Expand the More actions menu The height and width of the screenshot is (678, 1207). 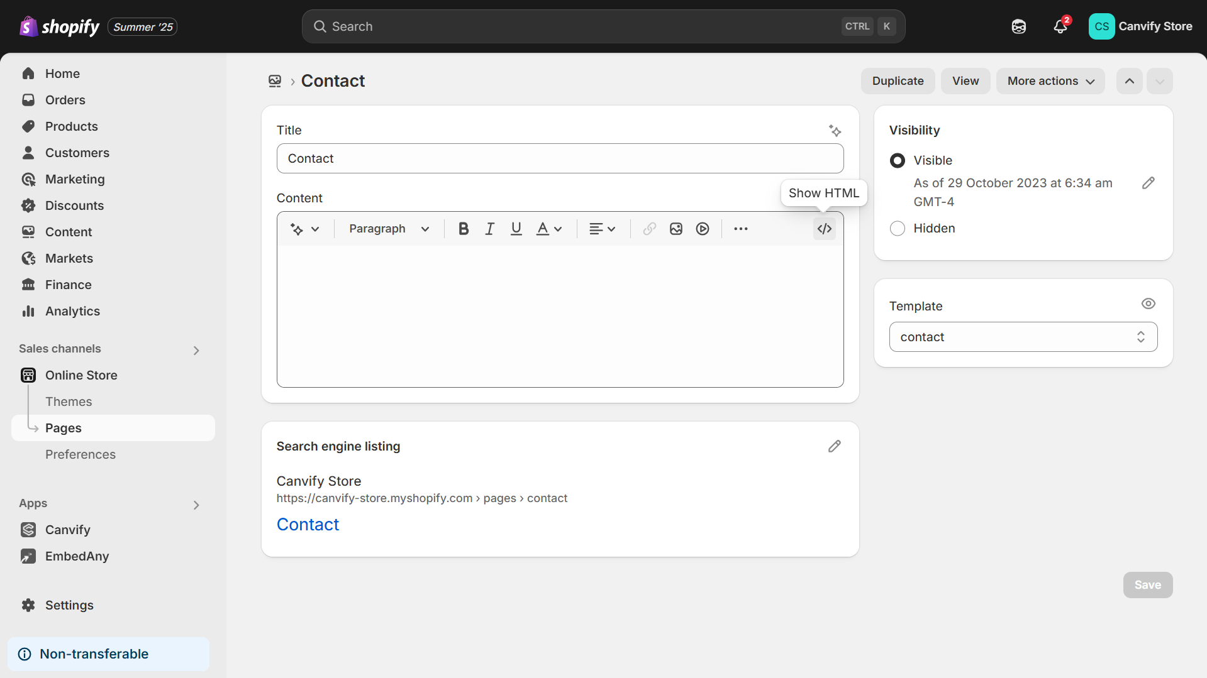[x=1050, y=81]
